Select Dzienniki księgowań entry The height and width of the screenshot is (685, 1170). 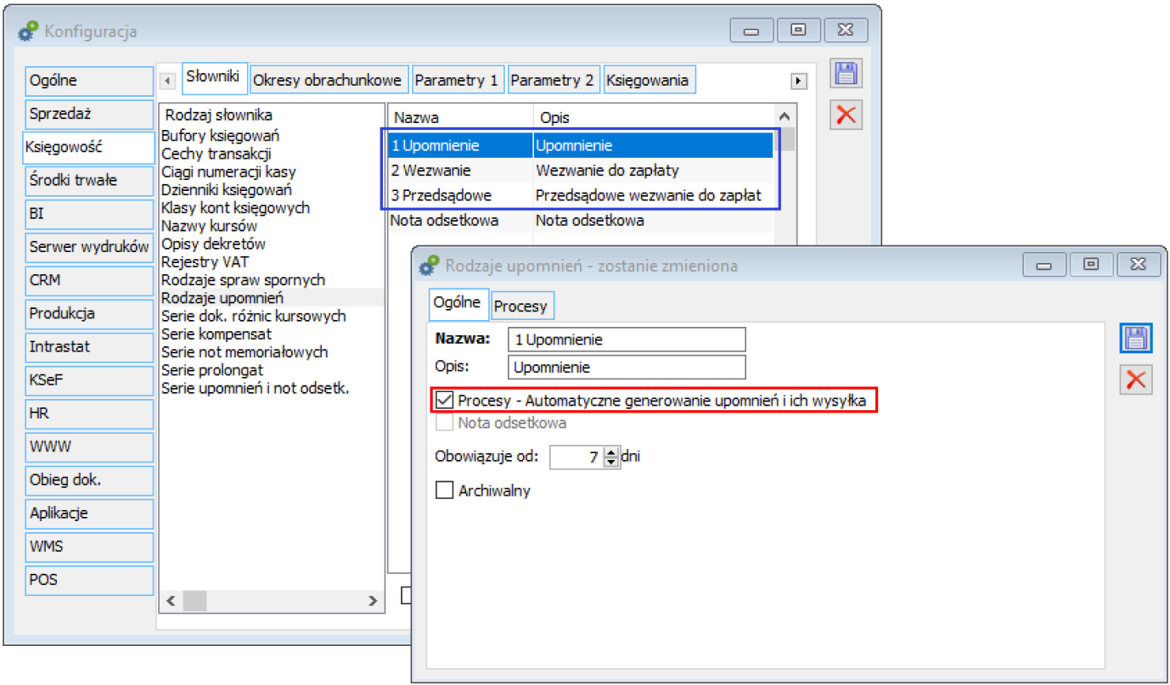point(272,189)
